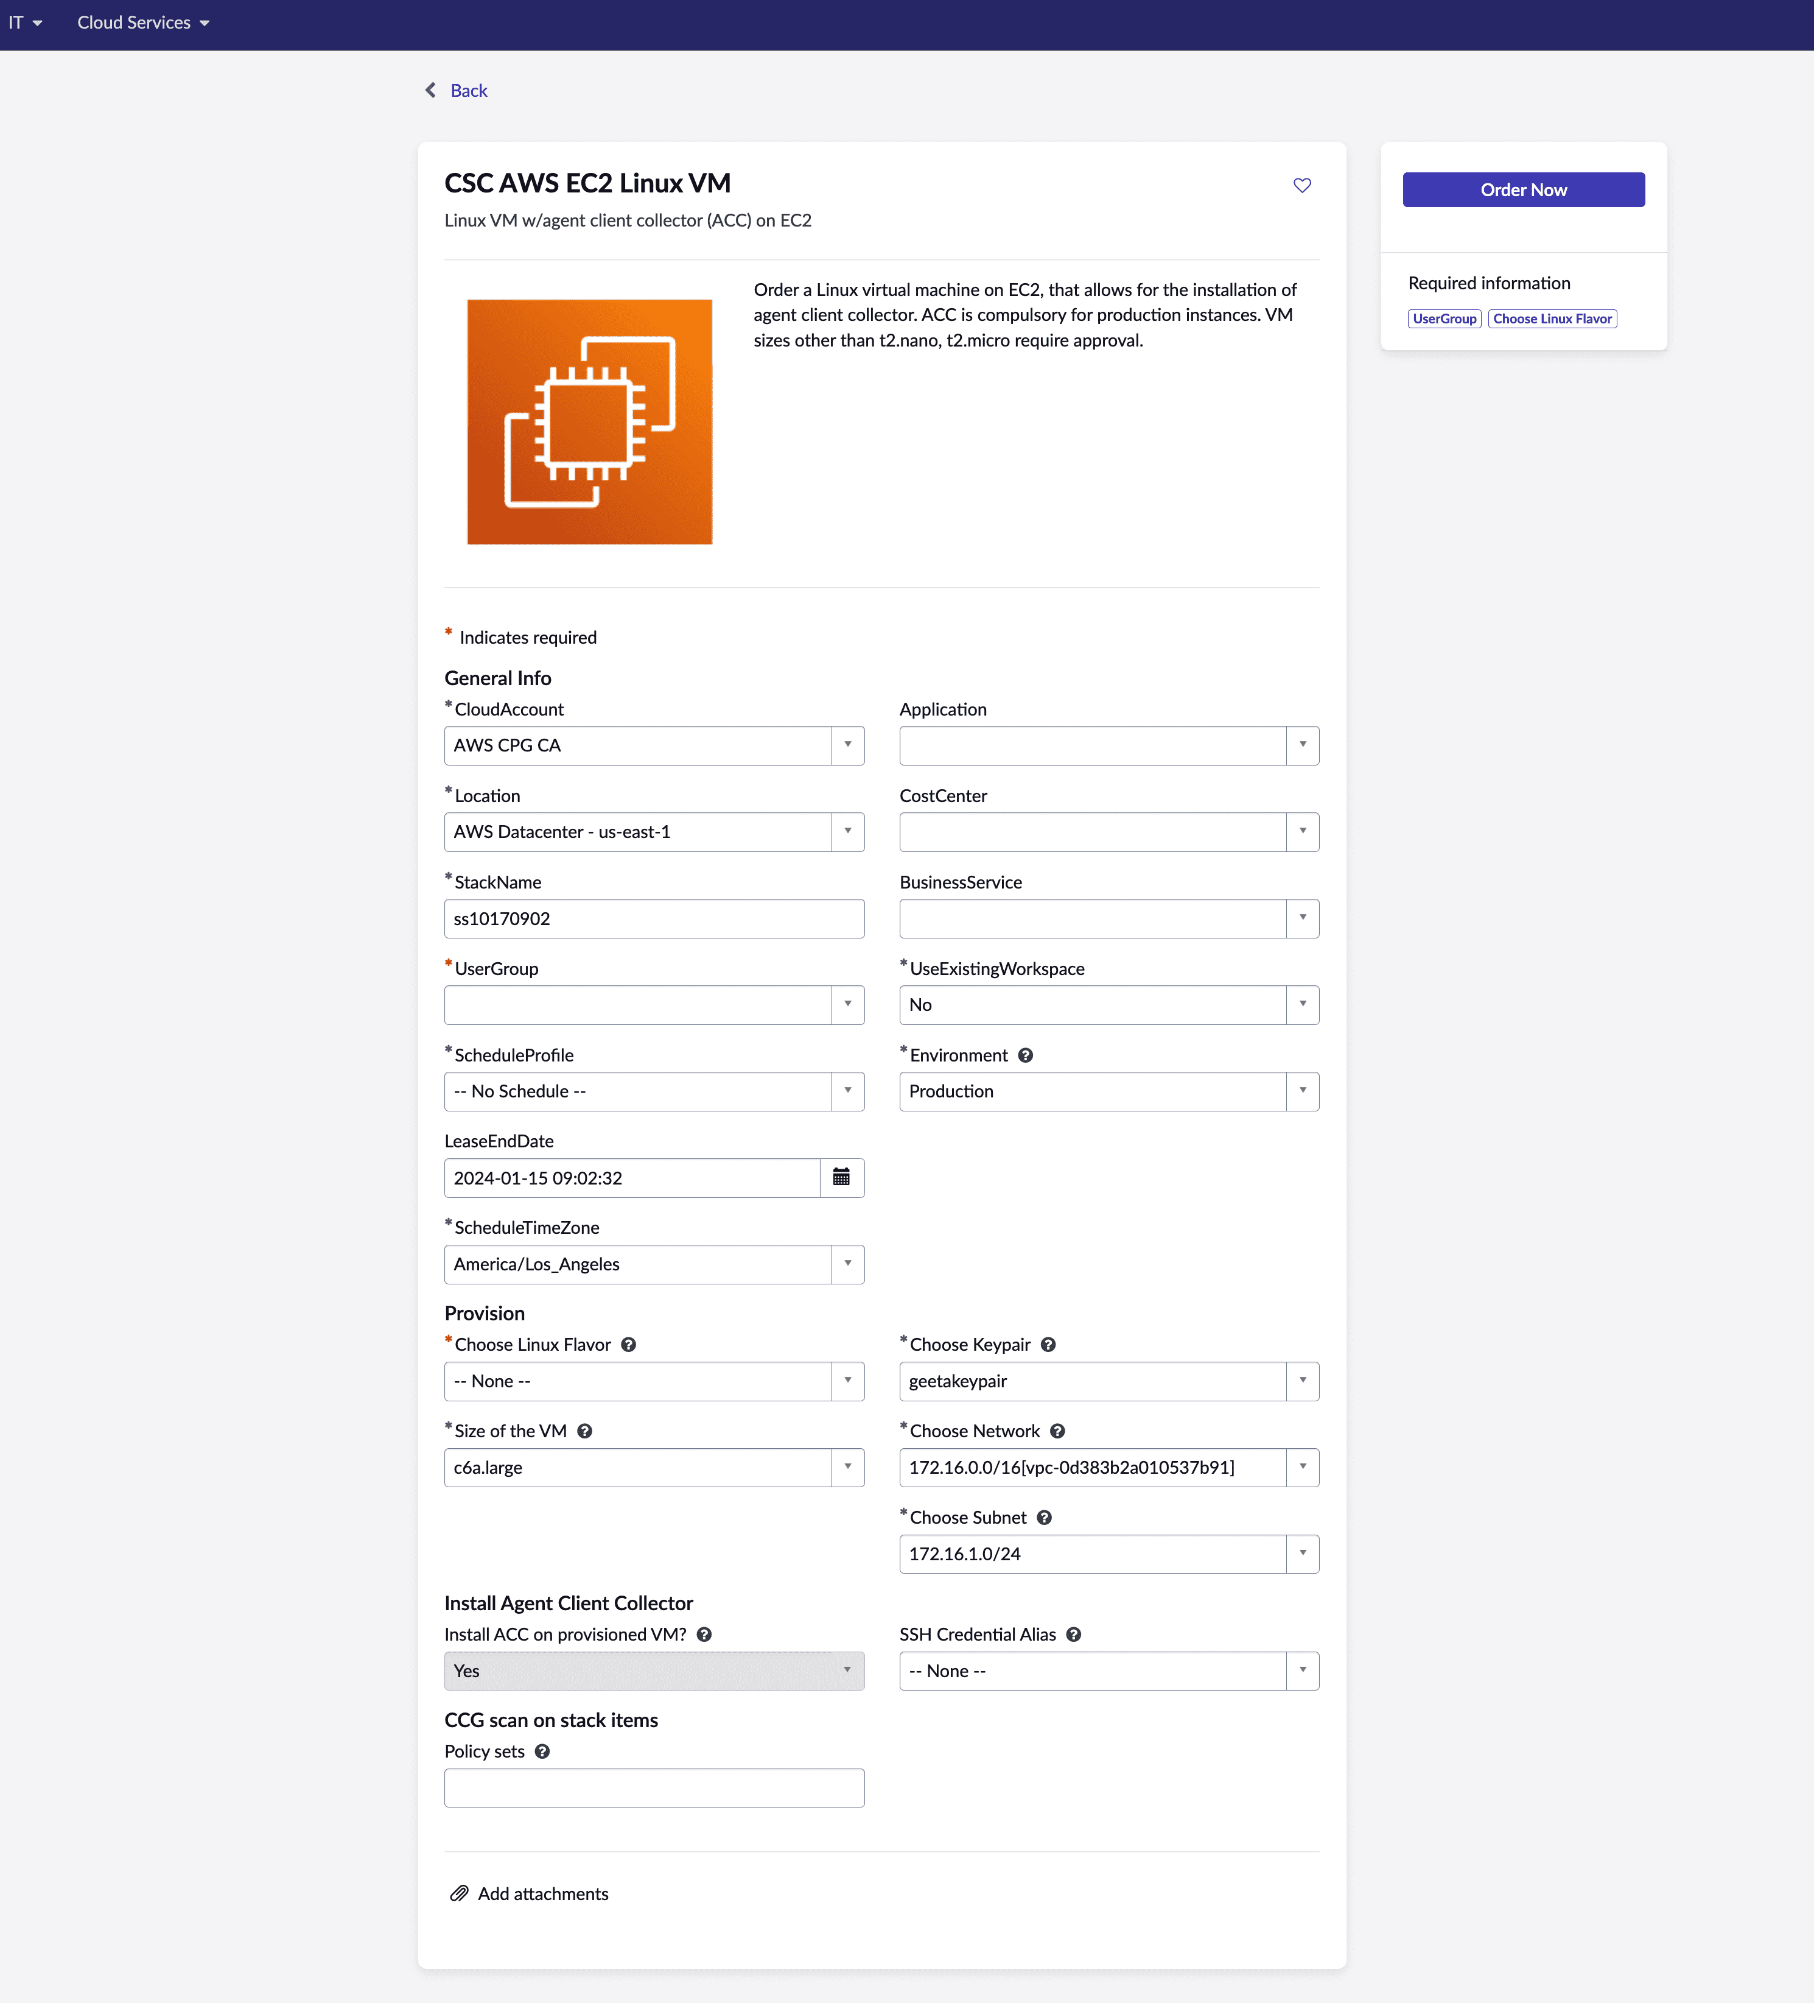The image size is (1814, 2003).
Task: Click help icon beside Choose Network
Action: coord(1057,1431)
